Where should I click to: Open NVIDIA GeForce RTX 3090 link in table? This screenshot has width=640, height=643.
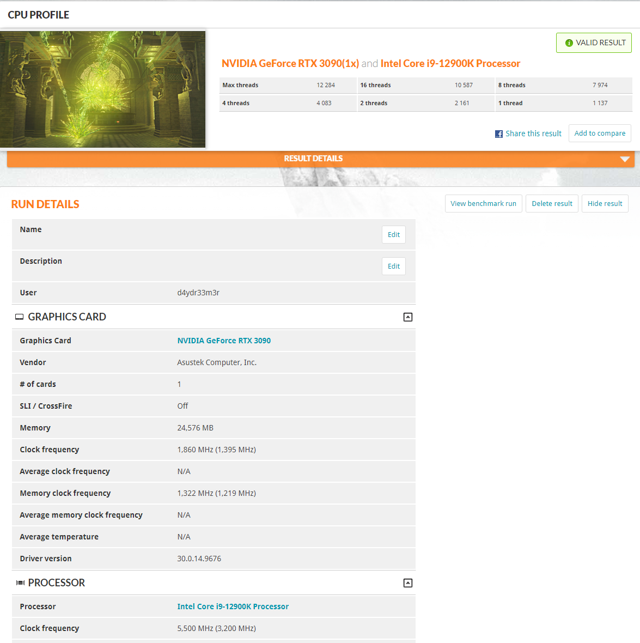[224, 341]
